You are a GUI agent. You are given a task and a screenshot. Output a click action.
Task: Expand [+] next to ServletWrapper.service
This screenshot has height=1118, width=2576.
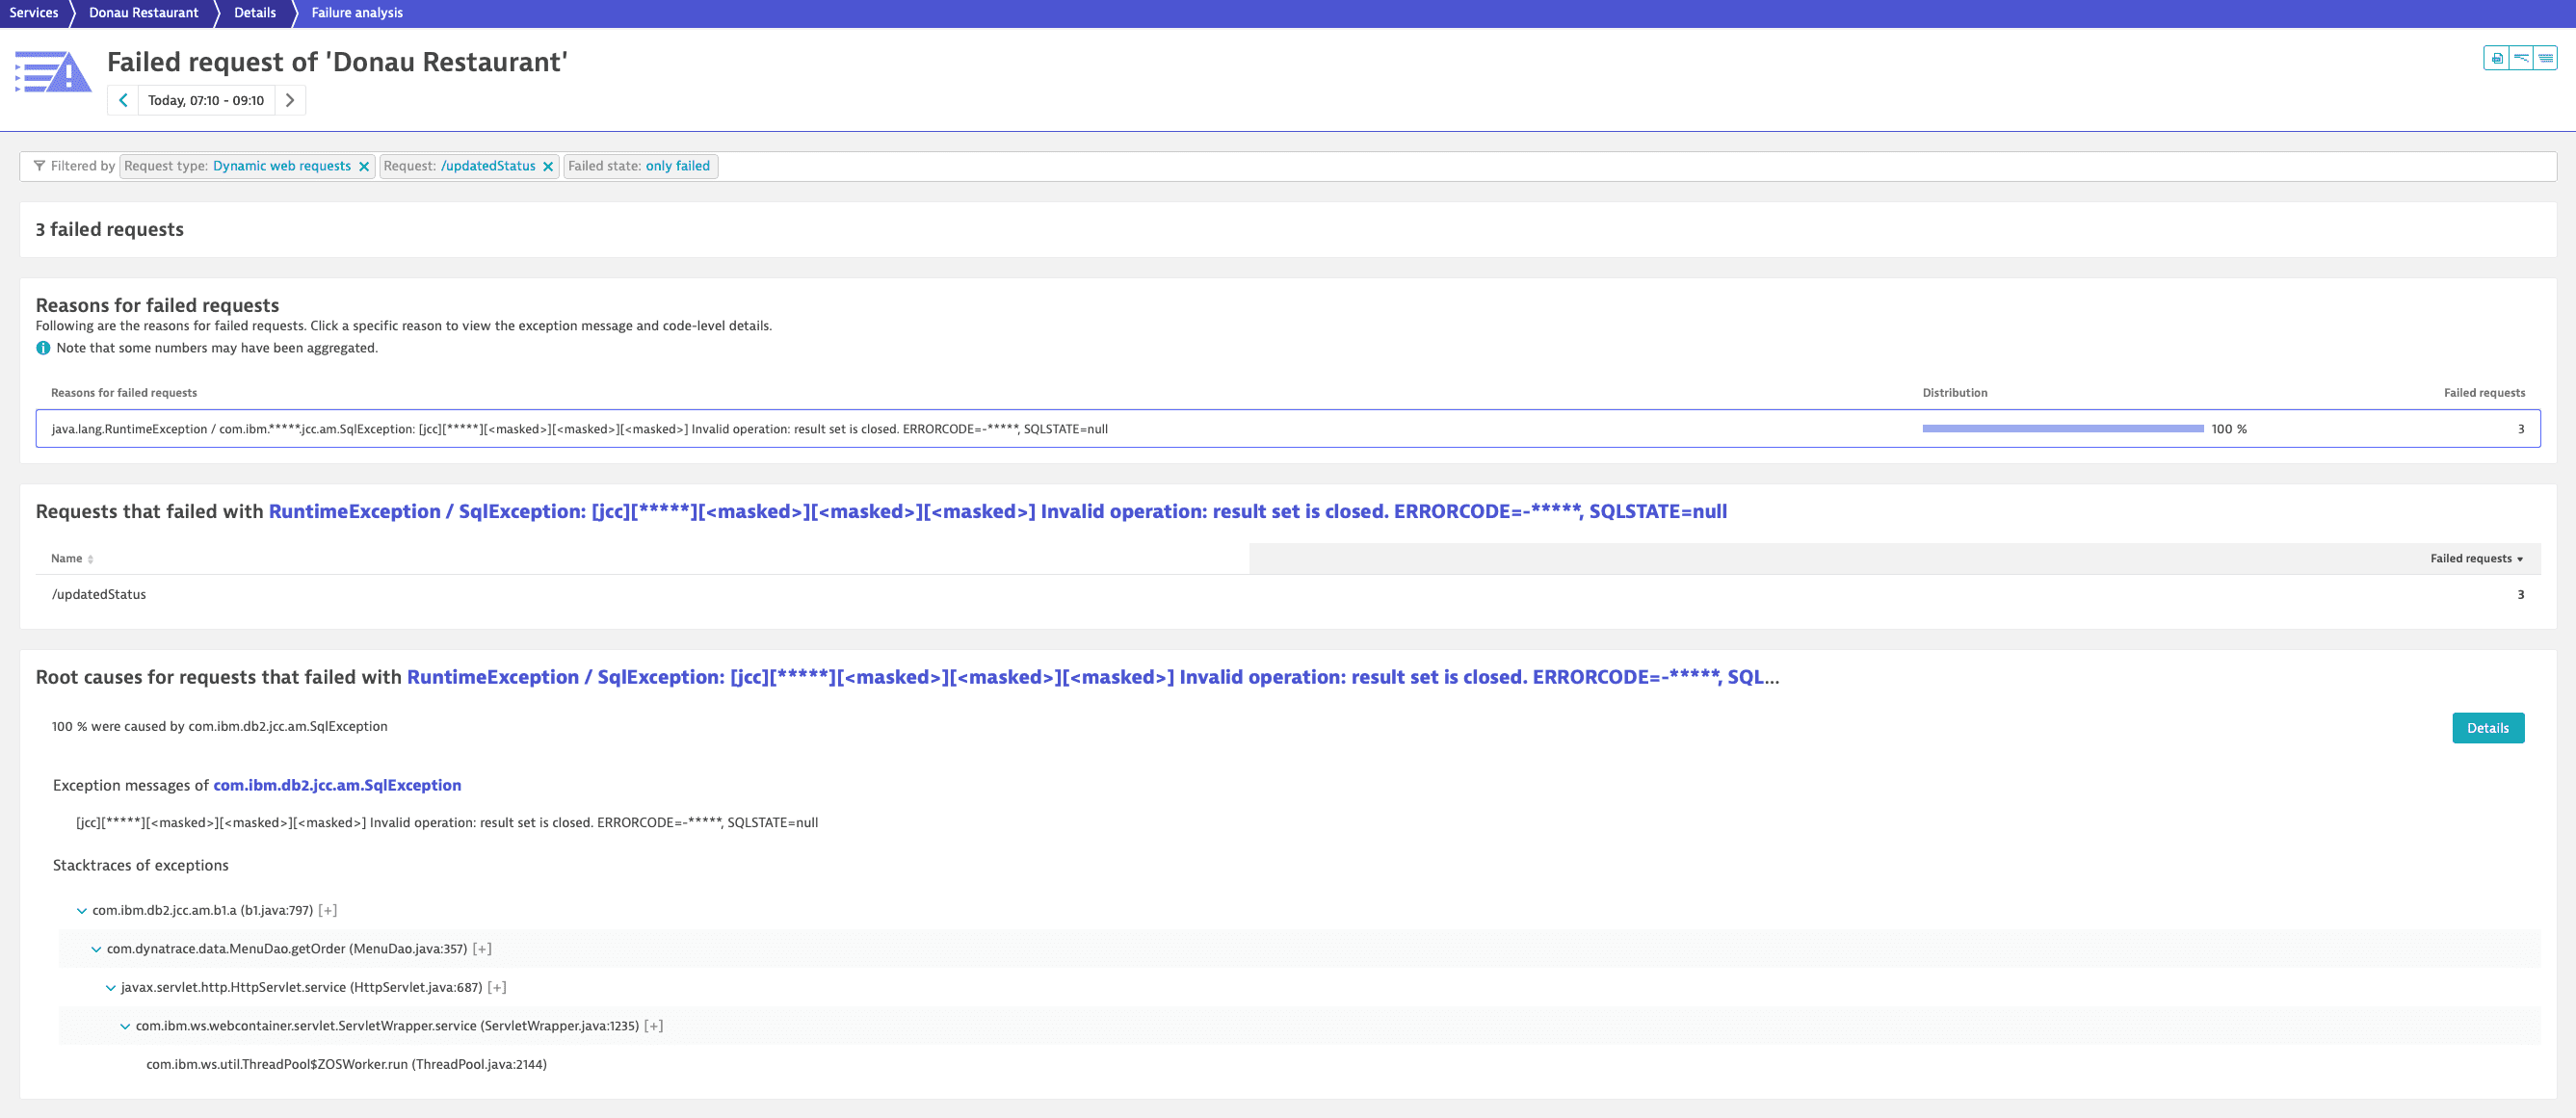coord(653,1026)
